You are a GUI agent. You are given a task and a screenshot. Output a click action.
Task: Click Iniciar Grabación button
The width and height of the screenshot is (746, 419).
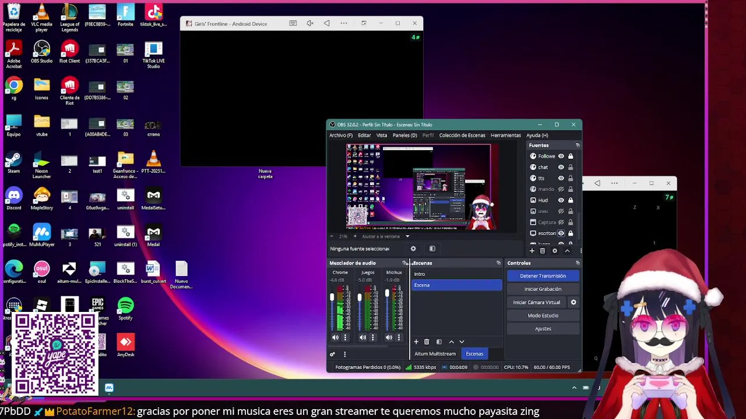(x=543, y=289)
